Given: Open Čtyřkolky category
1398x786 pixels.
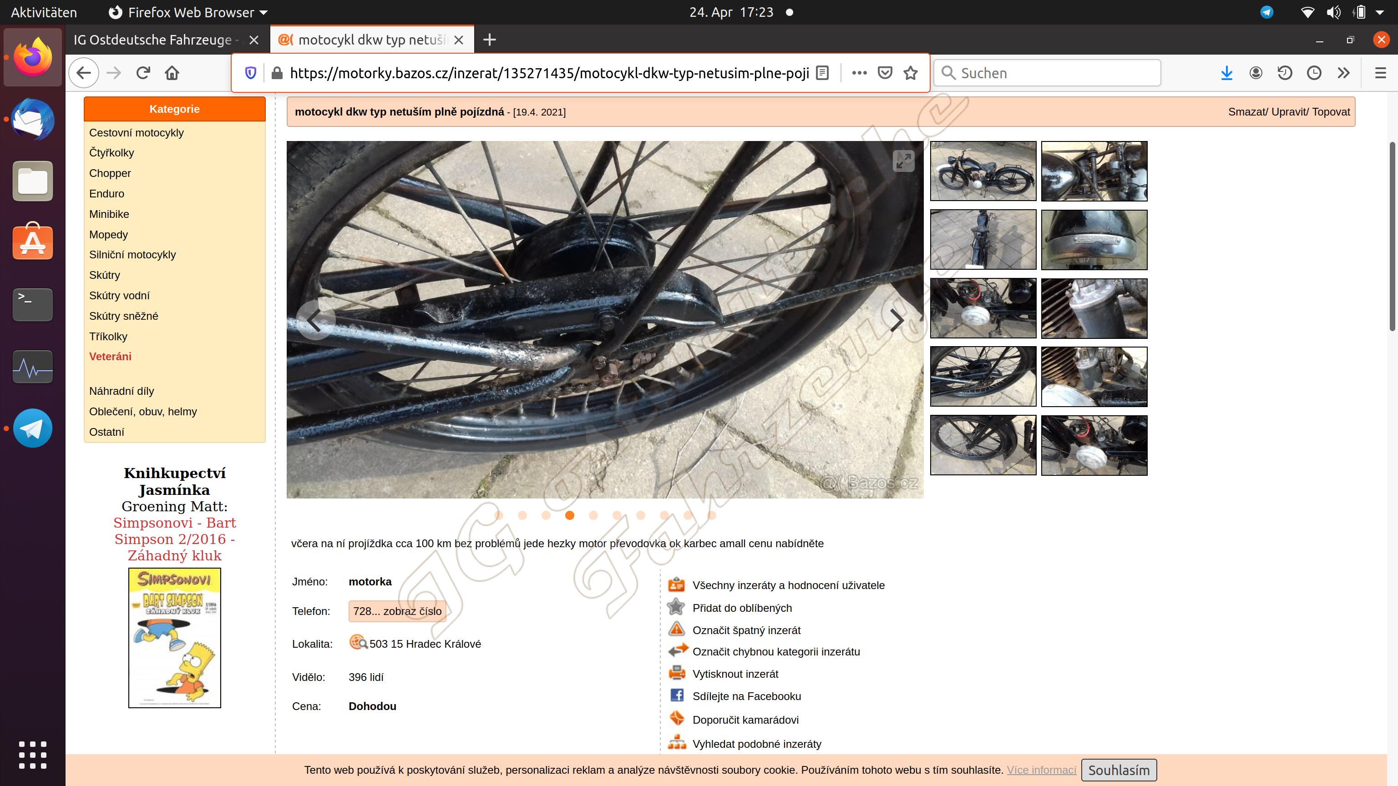Looking at the screenshot, I should [111, 152].
